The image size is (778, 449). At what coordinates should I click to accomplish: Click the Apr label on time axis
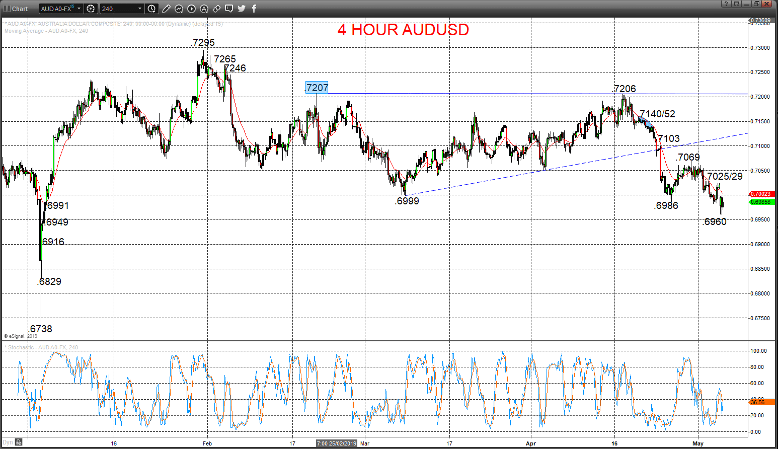[531, 443]
